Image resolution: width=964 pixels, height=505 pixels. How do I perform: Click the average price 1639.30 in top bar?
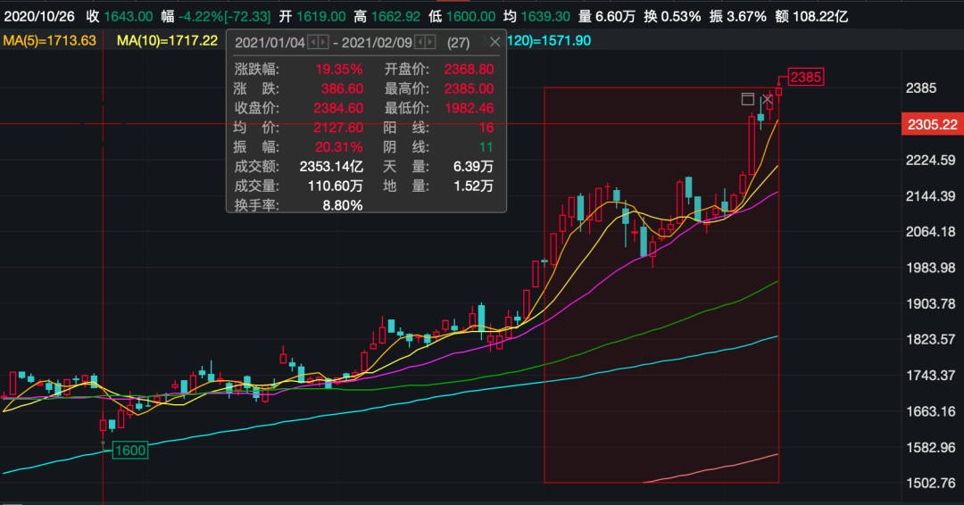pyautogui.click(x=545, y=16)
